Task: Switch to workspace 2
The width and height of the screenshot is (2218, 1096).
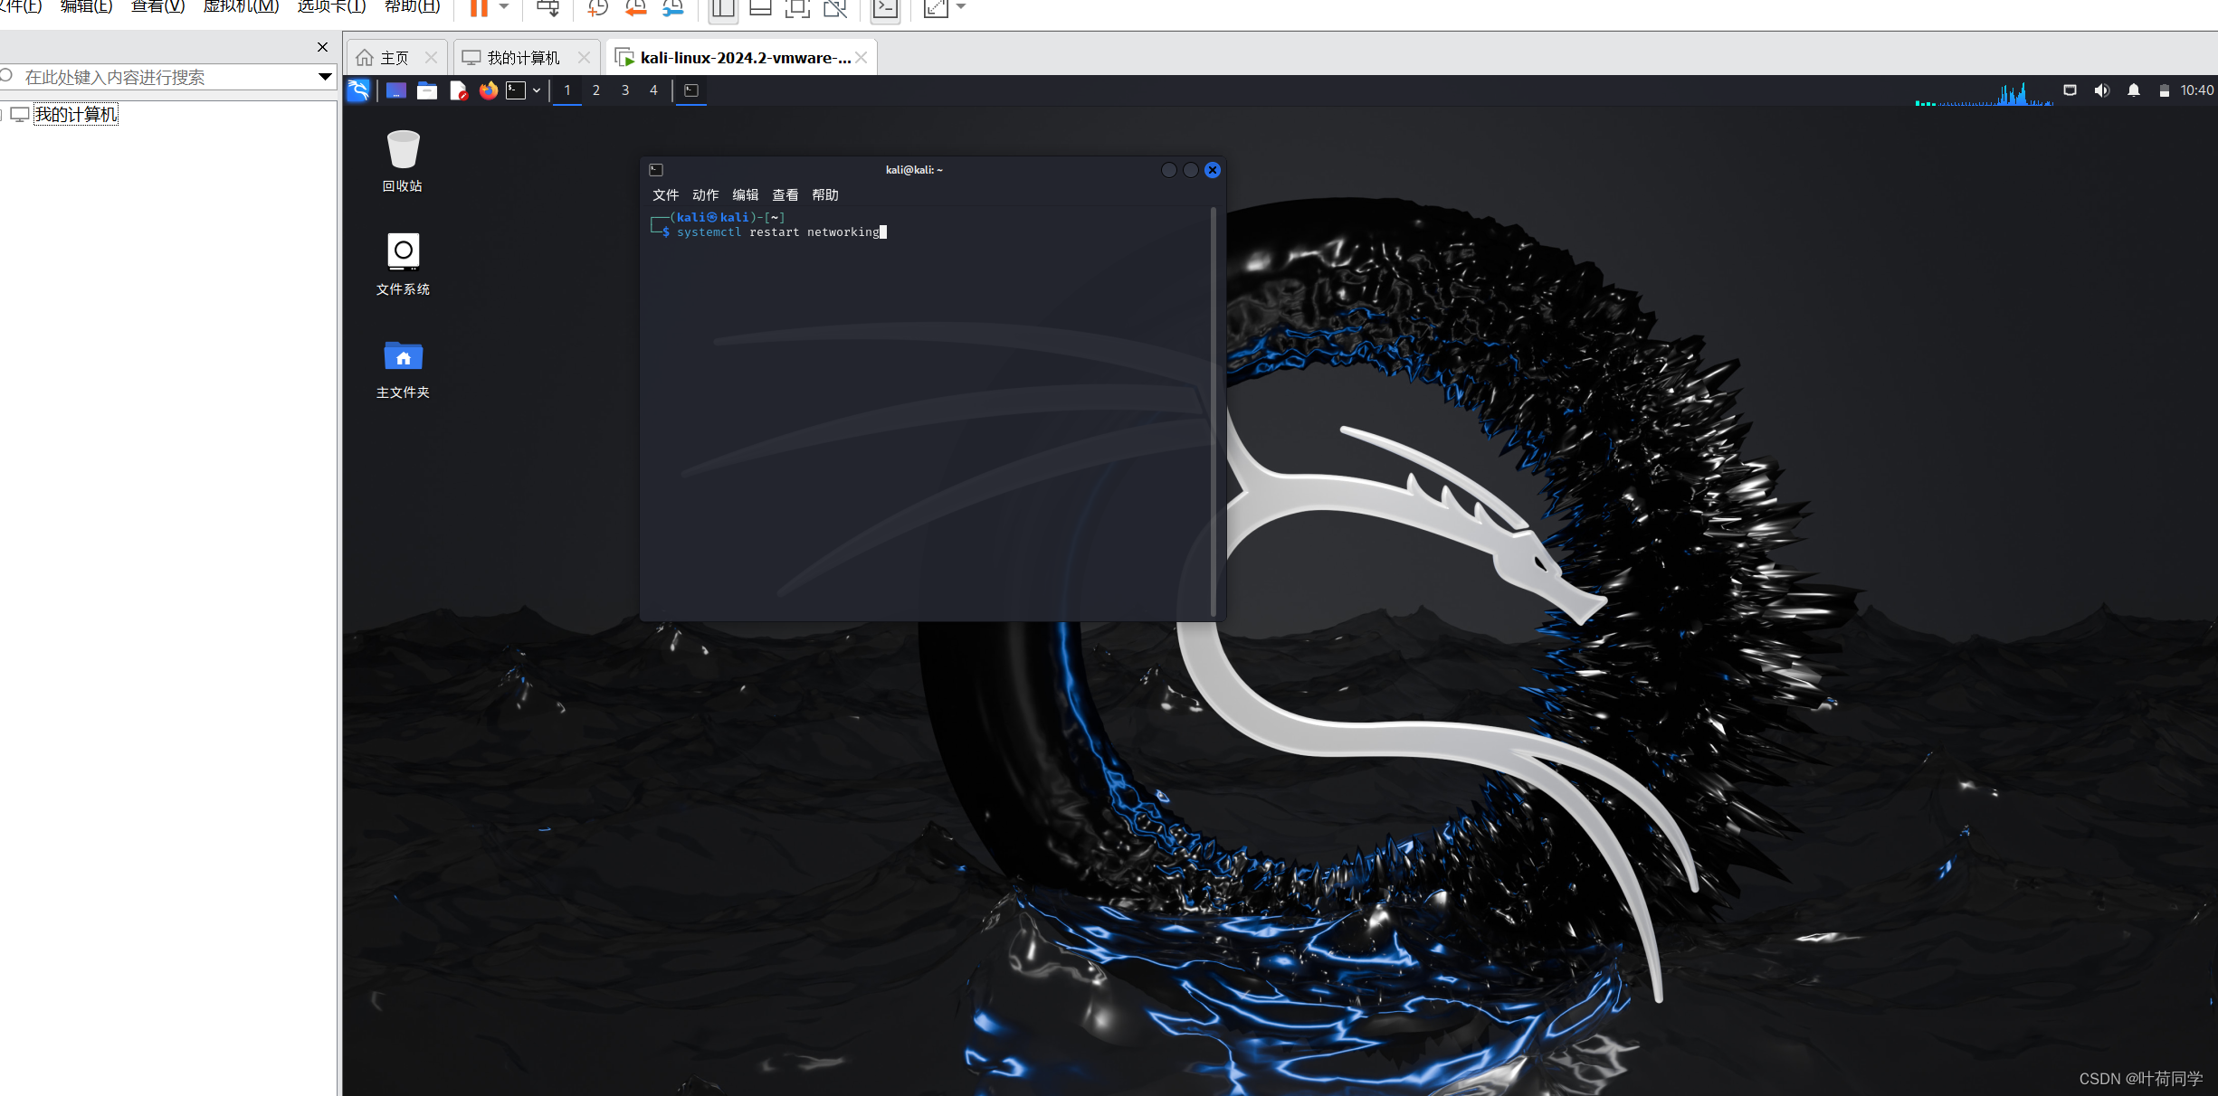Action: [596, 90]
